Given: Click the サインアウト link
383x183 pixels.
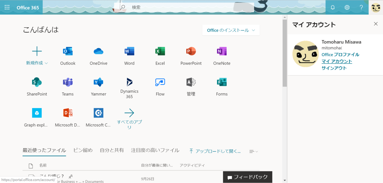Looking at the screenshot, I should pos(334,68).
